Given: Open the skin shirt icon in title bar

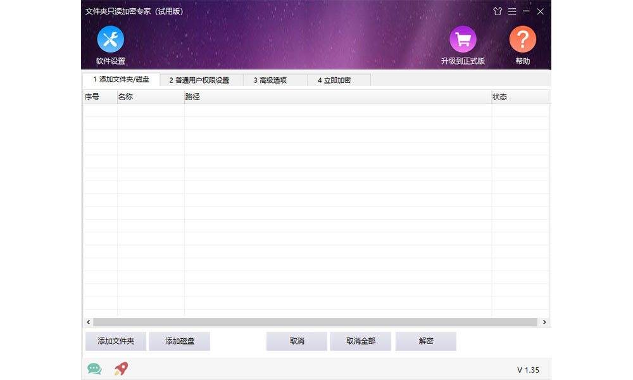Looking at the screenshot, I should point(497,11).
